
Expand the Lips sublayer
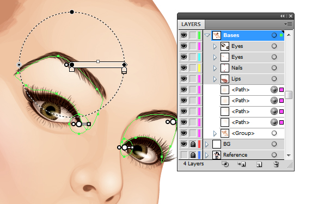click(x=215, y=79)
